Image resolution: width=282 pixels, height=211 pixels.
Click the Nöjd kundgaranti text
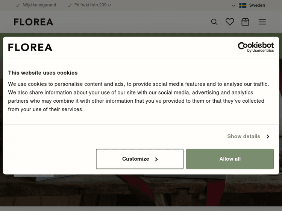pos(39,5)
